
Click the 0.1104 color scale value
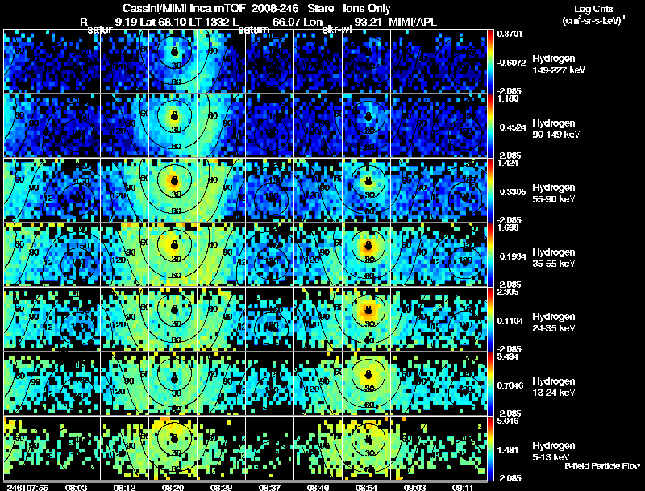pos(511,321)
